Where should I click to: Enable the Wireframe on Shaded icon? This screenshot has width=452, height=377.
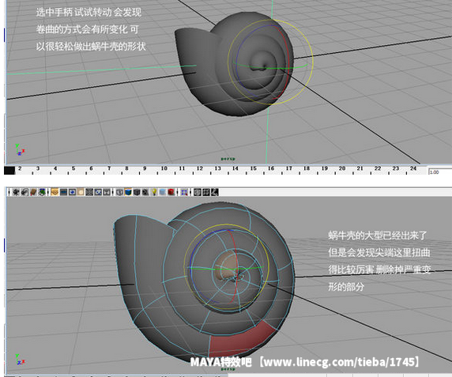point(137,192)
